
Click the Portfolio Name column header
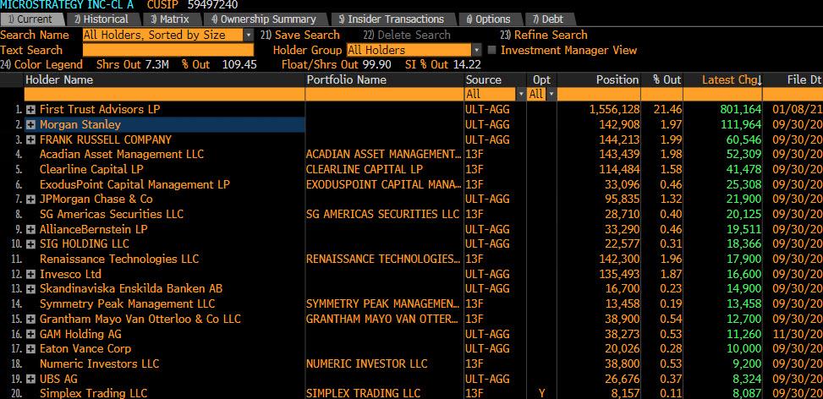coord(347,79)
